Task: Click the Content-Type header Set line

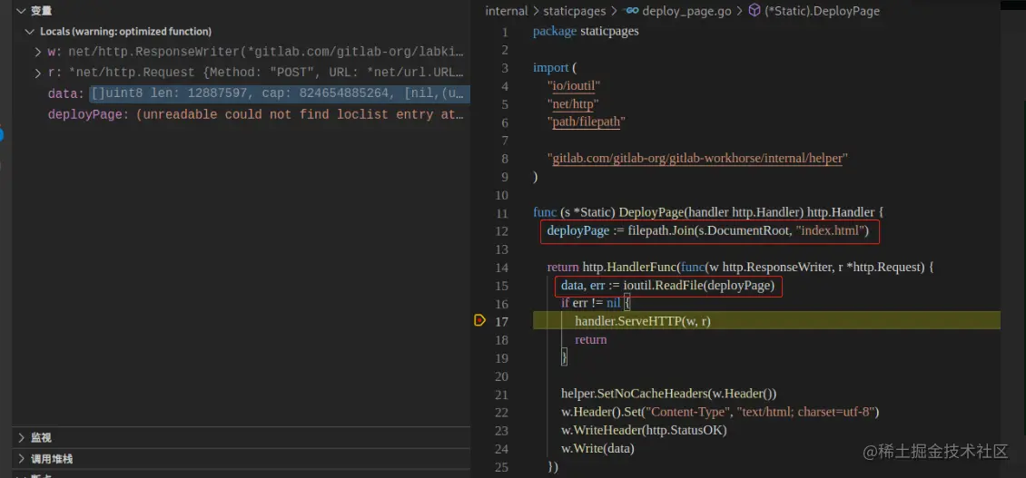Action: coord(720,412)
